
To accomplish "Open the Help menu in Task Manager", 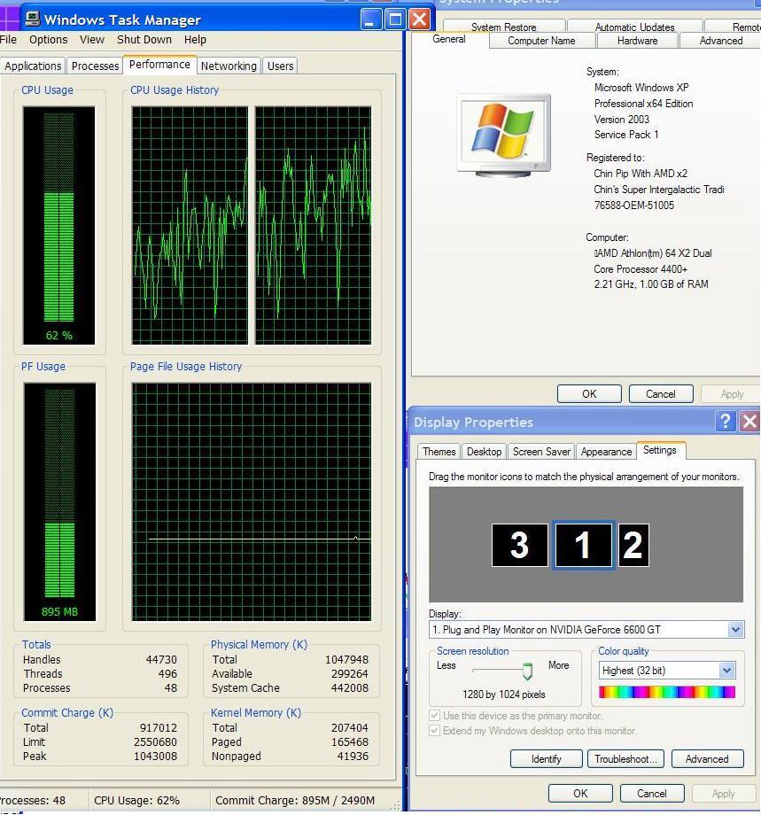I will pos(195,40).
